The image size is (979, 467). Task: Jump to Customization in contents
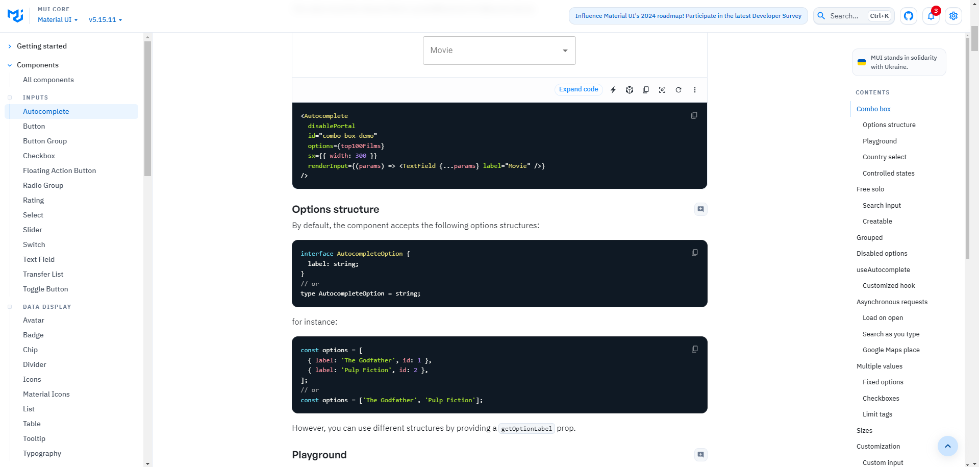878,447
